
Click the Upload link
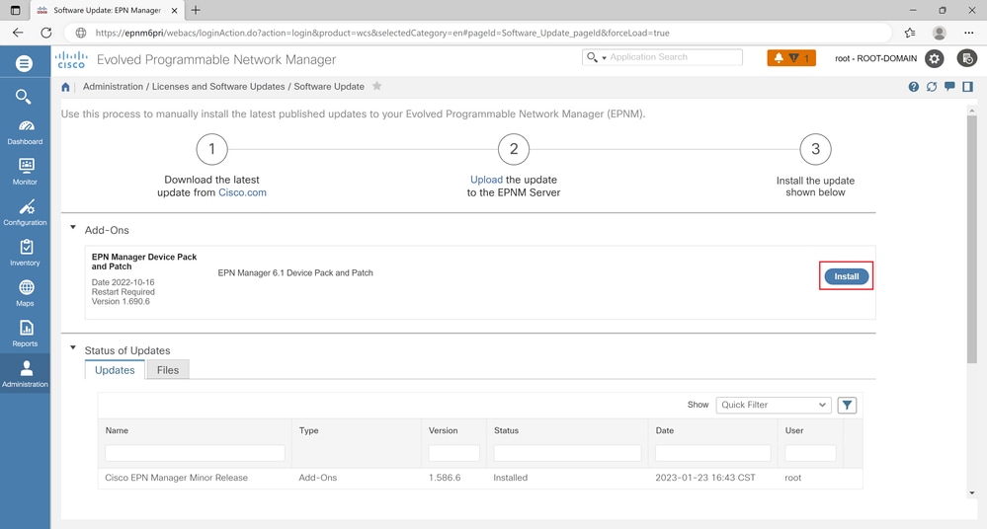pyautogui.click(x=486, y=180)
